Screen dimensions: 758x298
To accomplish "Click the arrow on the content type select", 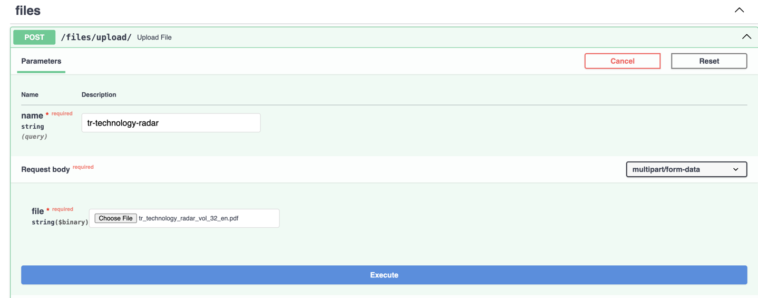I will [736, 169].
